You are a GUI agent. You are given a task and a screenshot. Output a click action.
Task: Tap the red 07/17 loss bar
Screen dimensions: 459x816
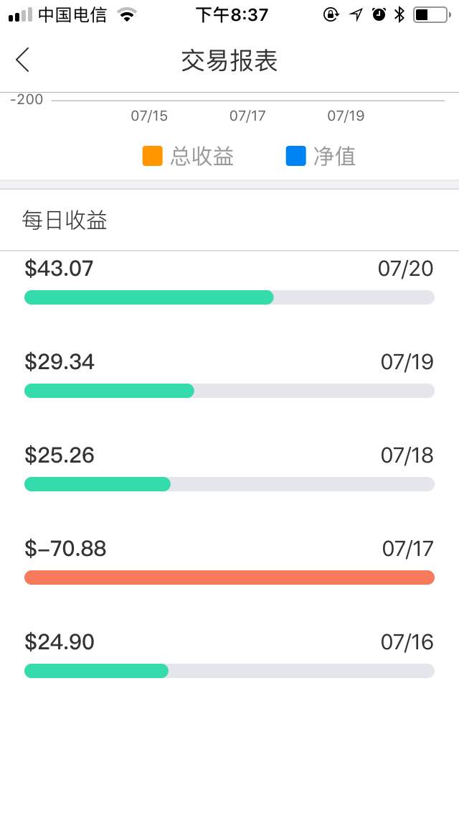point(229,578)
